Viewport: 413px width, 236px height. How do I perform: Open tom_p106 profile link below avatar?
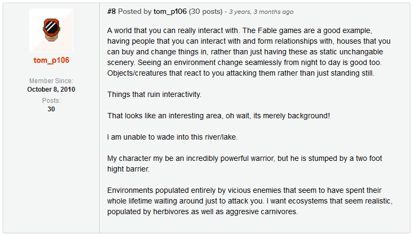click(x=51, y=60)
